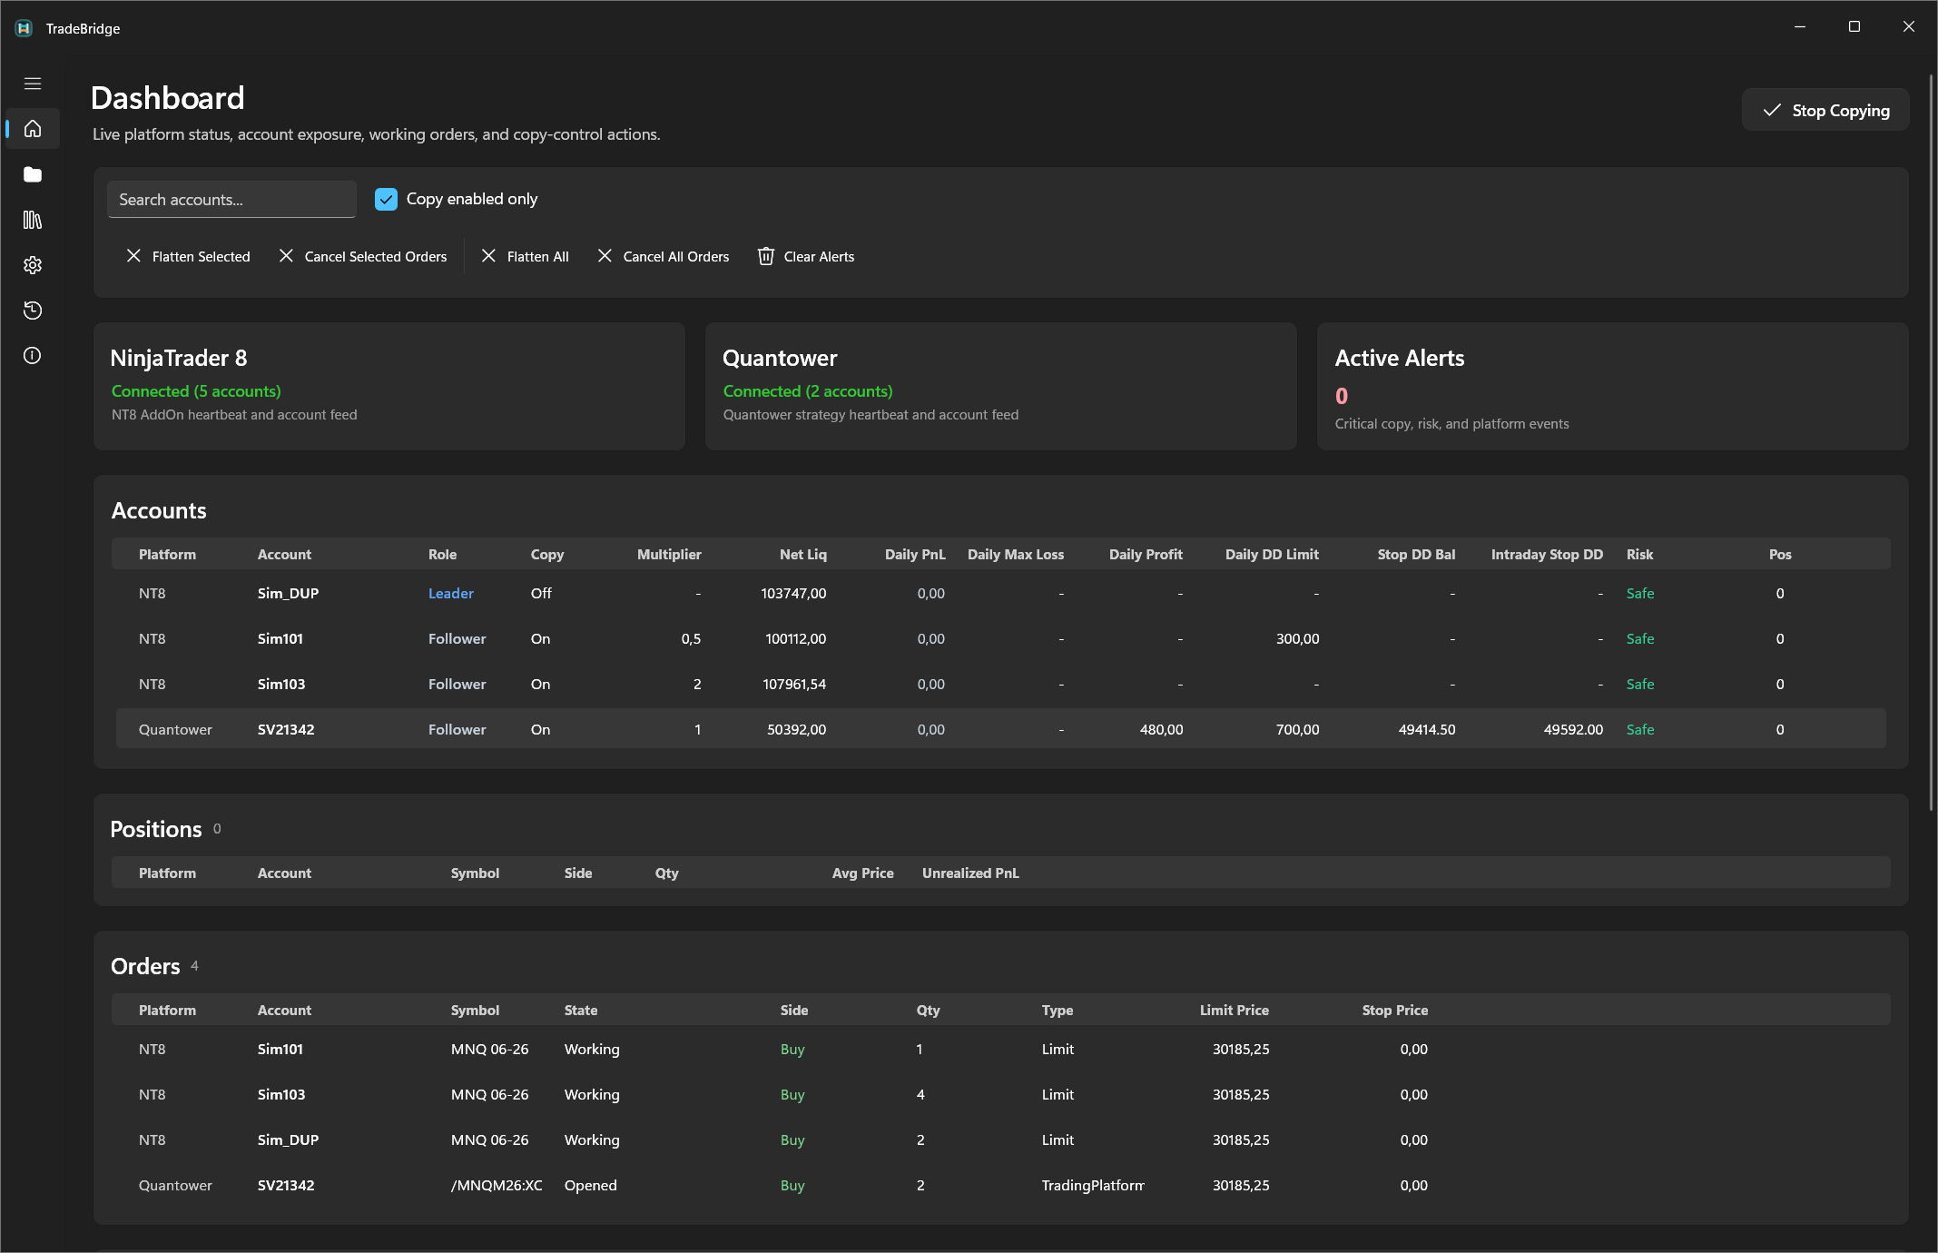Click the Quantower status card title
The height and width of the screenshot is (1253, 1938).
pyautogui.click(x=780, y=358)
